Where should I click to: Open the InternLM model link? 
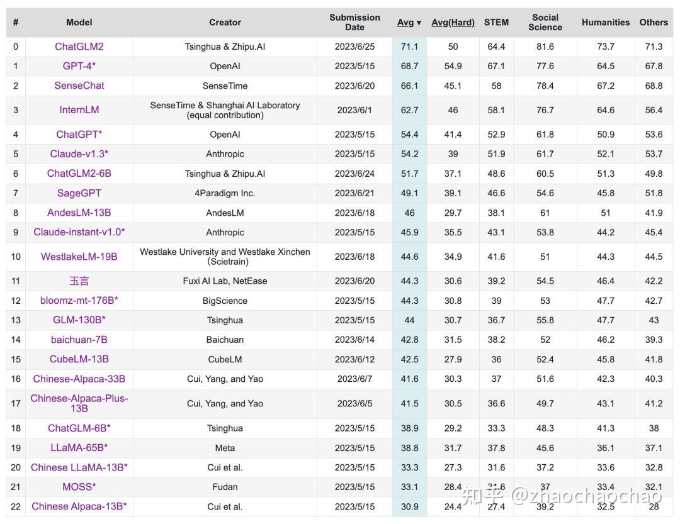pos(79,109)
